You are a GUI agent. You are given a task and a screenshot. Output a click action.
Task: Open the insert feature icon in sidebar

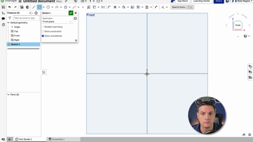pyautogui.click(x=3, y=13)
